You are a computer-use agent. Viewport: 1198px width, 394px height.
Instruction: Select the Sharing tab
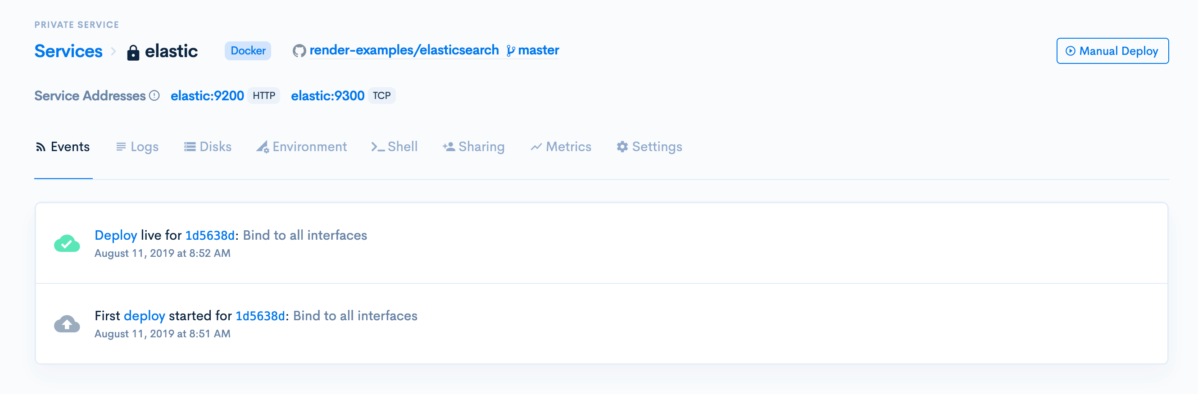[473, 147]
